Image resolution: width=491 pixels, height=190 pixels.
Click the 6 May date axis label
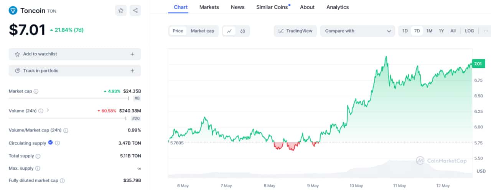182,186
